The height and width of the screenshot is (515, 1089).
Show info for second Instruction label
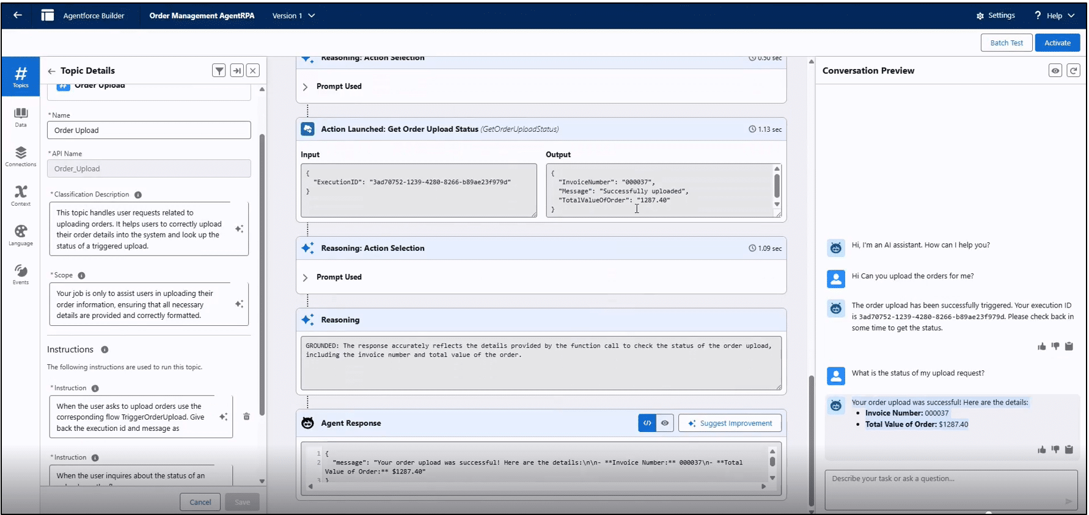pyautogui.click(x=95, y=458)
